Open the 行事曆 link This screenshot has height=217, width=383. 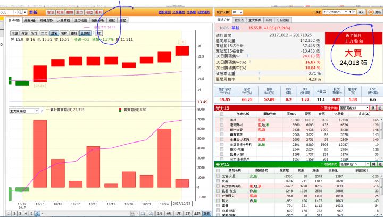coord(191,12)
